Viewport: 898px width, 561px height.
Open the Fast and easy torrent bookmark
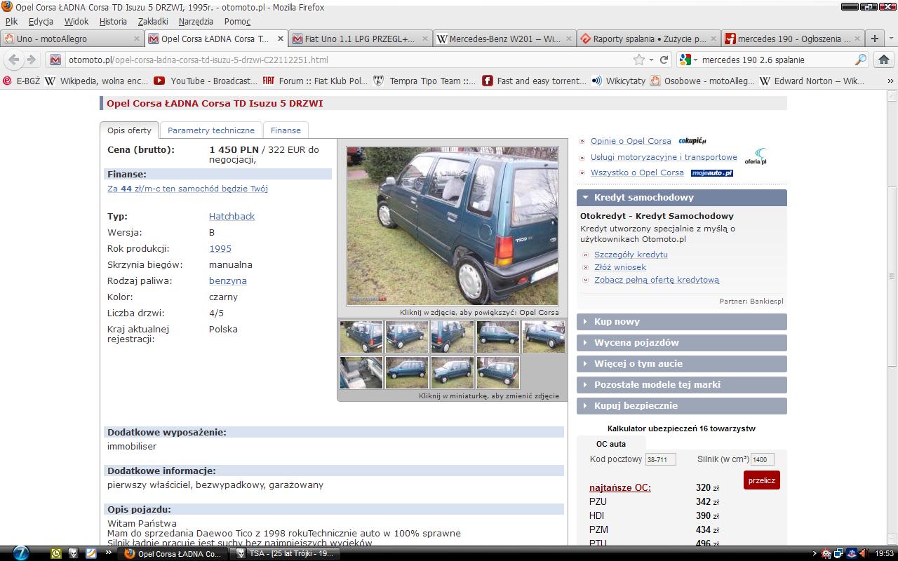pyautogui.click(x=534, y=81)
